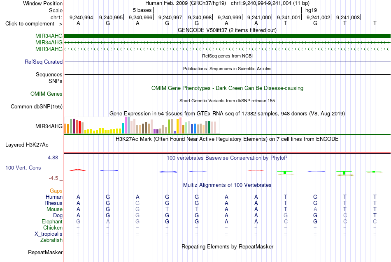
Task: Click the 'Layered H3K27Ac' track label
Action: pyautogui.click(x=27, y=145)
